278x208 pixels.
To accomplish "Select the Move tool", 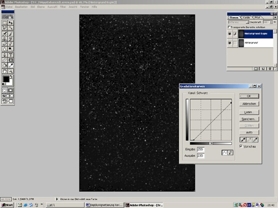I will [11, 23].
